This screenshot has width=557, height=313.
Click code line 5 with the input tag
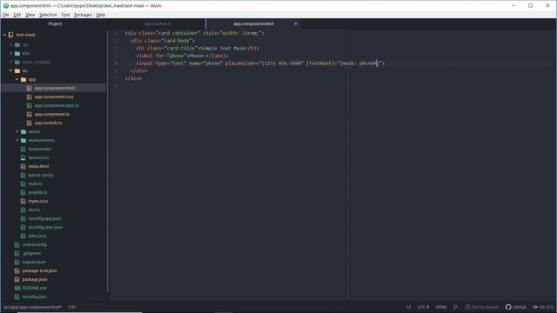pos(255,63)
